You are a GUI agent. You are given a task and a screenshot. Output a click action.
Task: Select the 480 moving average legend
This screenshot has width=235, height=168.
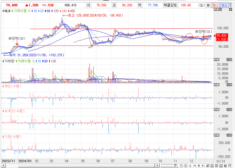click(72, 11)
